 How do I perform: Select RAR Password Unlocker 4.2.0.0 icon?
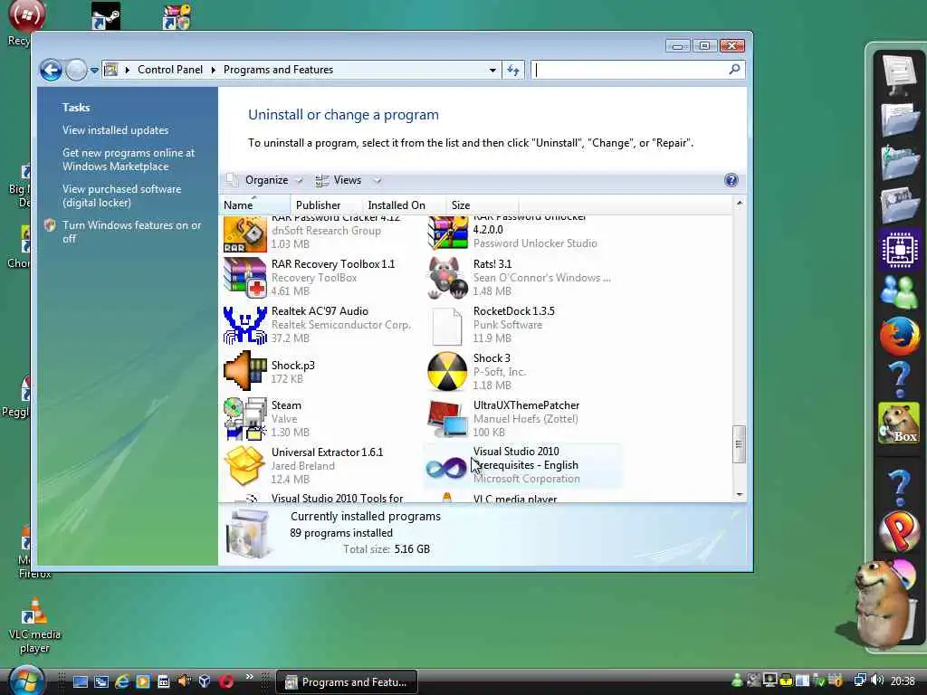(447, 233)
